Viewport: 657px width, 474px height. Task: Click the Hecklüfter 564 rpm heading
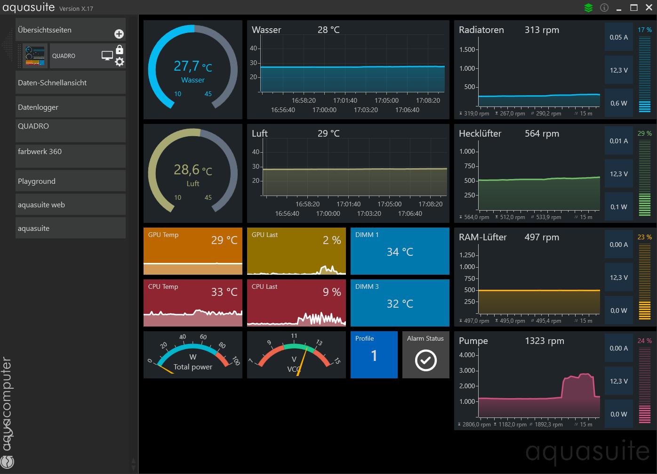tap(509, 133)
